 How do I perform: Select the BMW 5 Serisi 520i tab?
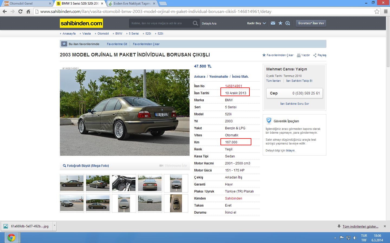tap(80, 4)
